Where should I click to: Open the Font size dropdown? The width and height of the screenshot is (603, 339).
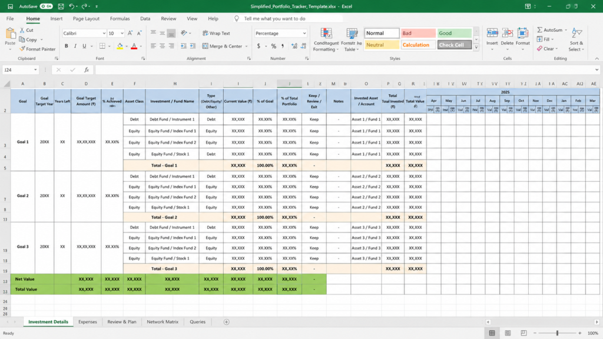pos(122,34)
